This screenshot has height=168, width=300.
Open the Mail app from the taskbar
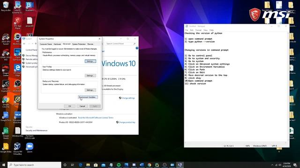click(x=103, y=165)
